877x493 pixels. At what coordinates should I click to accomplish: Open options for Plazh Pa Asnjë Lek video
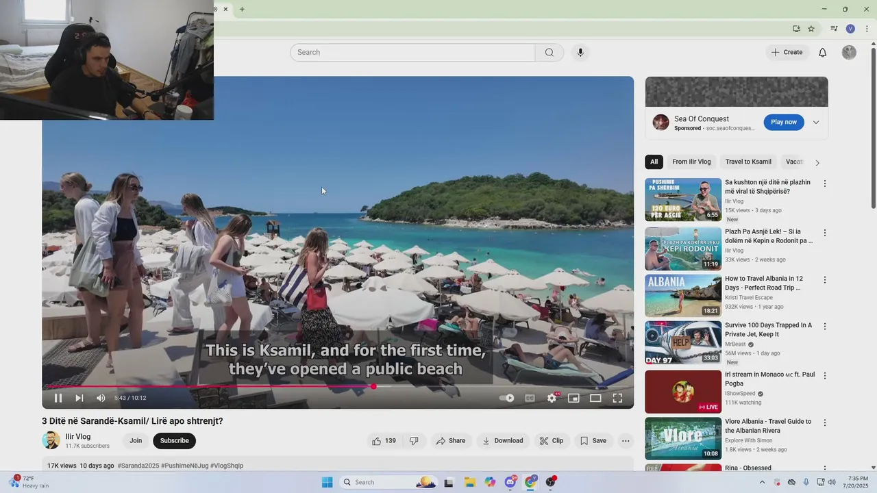pyautogui.click(x=825, y=233)
